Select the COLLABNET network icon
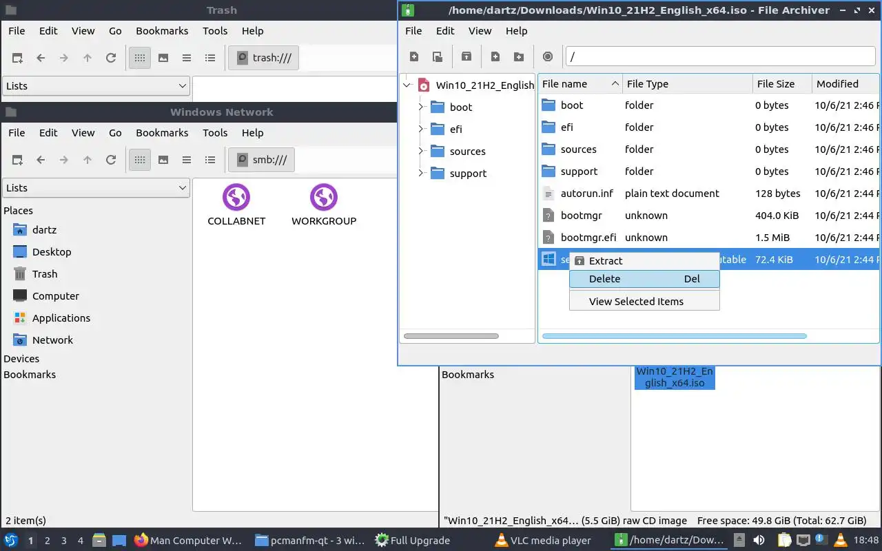The width and height of the screenshot is (882, 551). click(x=236, y=205)
